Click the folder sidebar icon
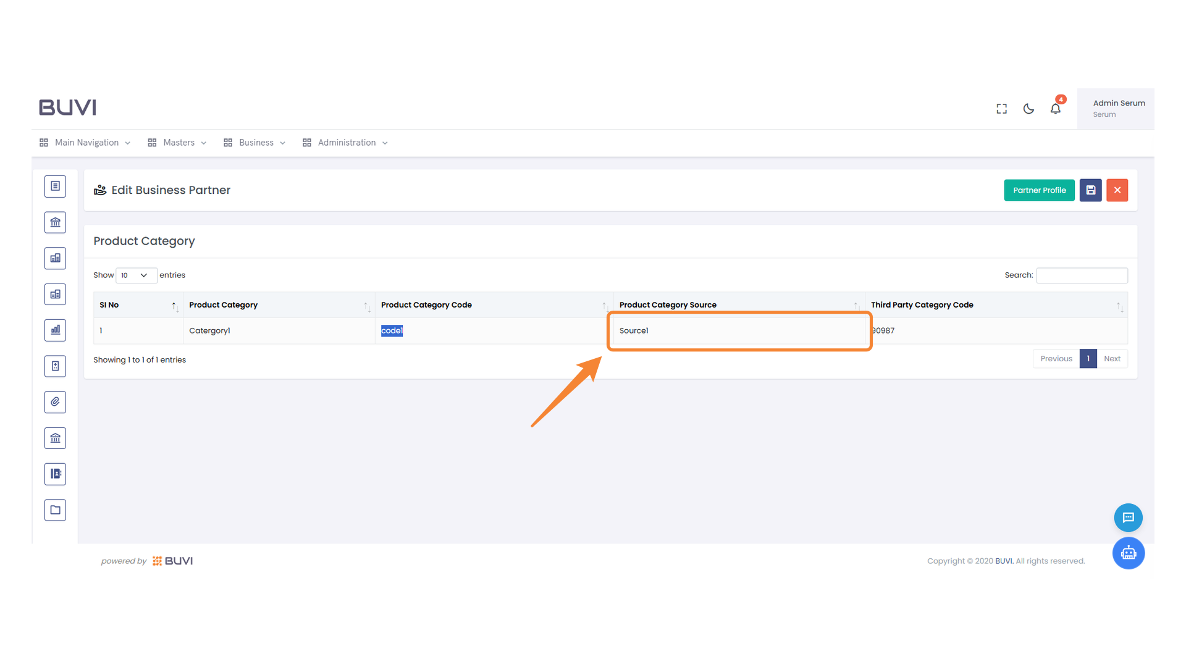The height and width of the screenshot is (667, 1186). (55, 510)
